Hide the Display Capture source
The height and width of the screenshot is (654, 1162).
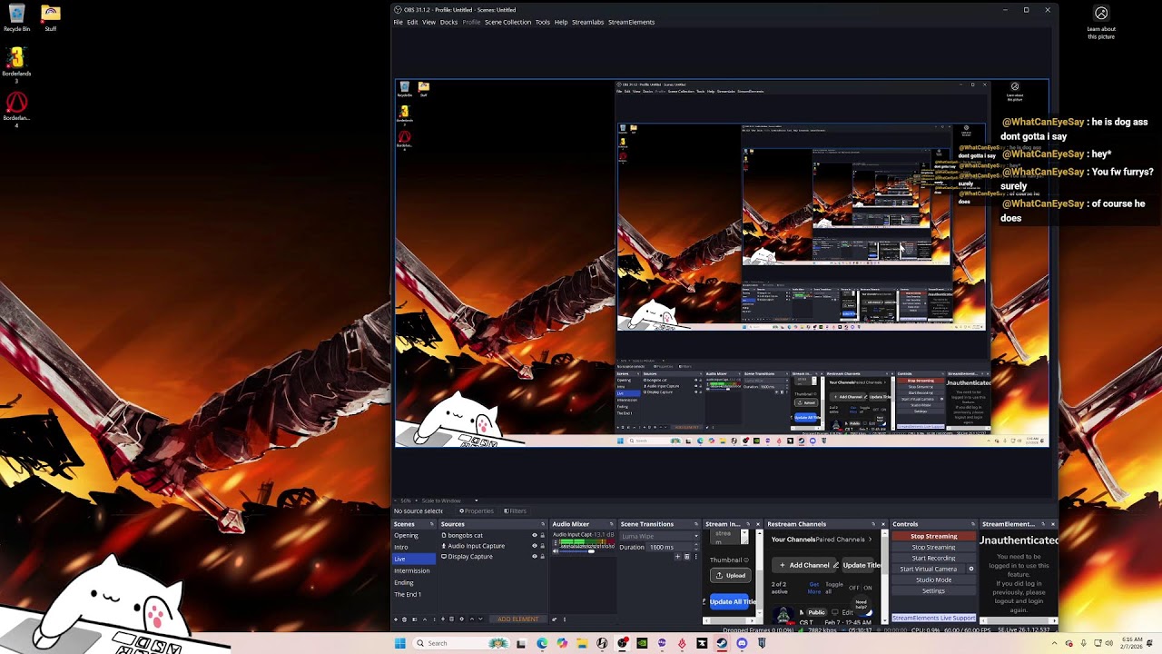[535, 557]
